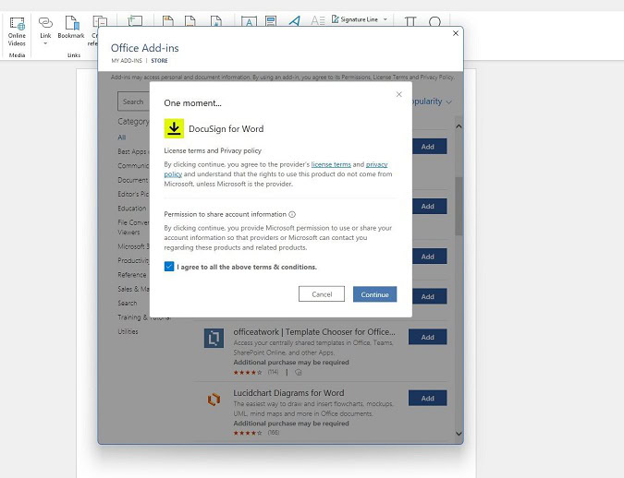Image resolution: width=624 pixels, height=478 pixels.
Task: Switch to the MY ADD-INS tab
Action: point(127,60)
